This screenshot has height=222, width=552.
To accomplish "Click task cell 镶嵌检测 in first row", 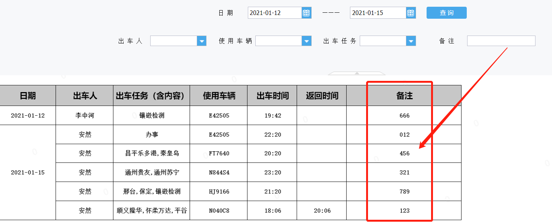I will (x=152, y=115).
